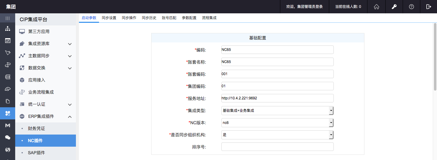Click the M icon in left rail

8,125
